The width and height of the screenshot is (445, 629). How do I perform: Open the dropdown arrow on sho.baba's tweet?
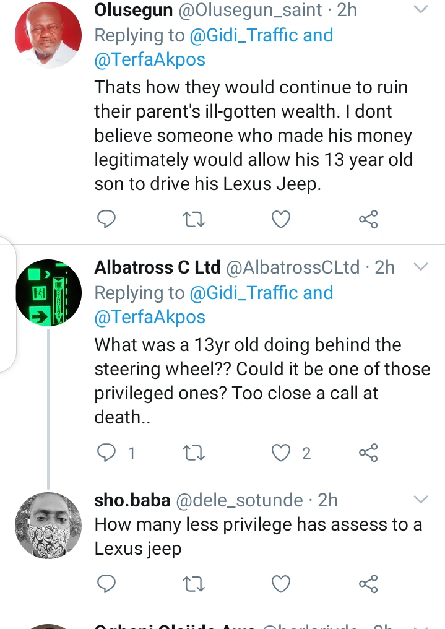(x=421, y=500)
